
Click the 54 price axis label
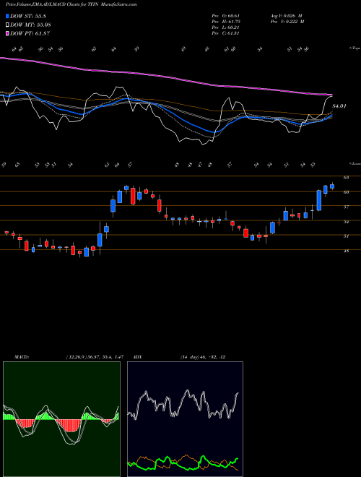point(346,222)
